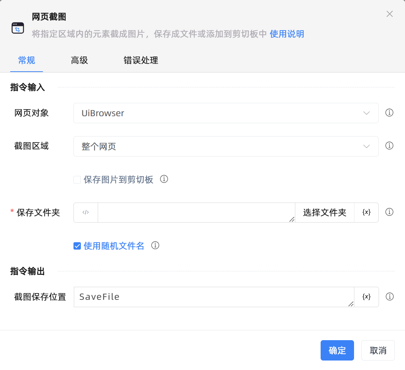
Task: Click the 网页截图 command icon at top left
Action: coord(18,27)
